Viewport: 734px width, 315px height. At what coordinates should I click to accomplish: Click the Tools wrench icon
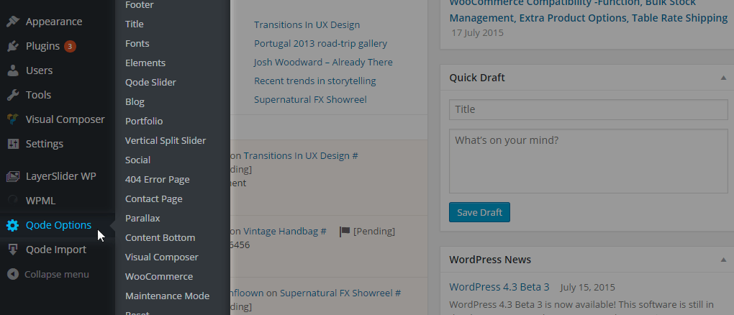[x=13, y=94]
